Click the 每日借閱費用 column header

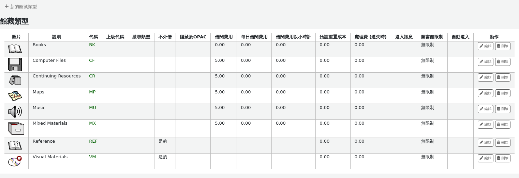(x=254, y=37)
